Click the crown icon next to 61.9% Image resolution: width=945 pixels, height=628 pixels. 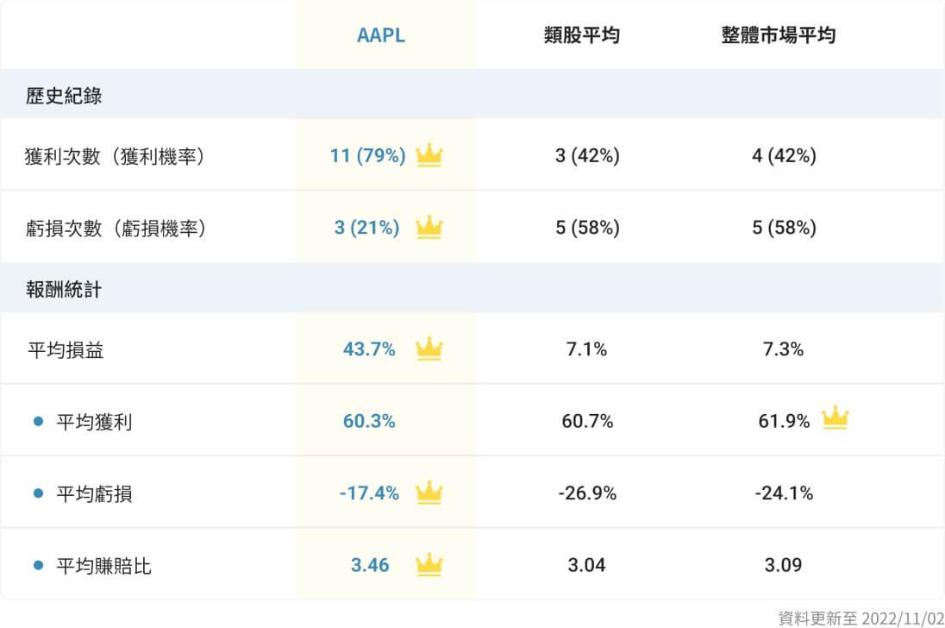pos(835,420)
